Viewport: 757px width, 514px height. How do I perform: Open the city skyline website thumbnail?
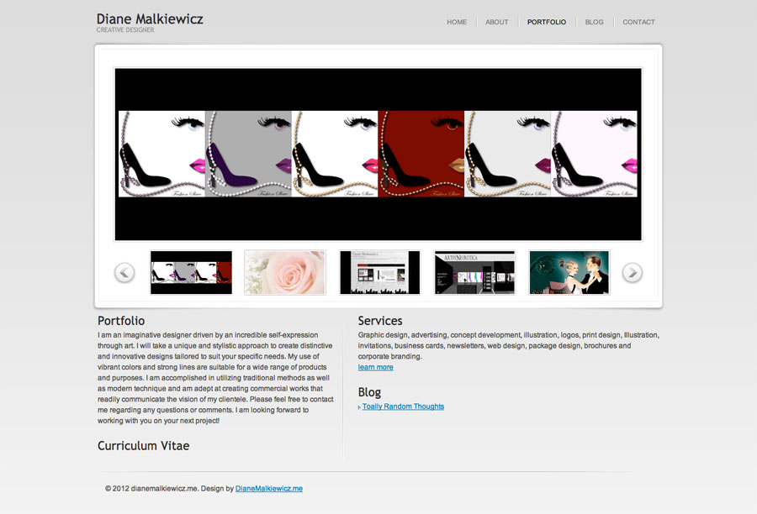[379, 273]
